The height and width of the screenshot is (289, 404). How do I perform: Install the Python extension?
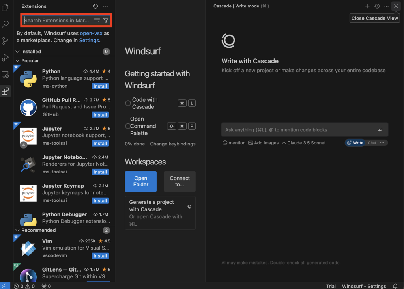click(100, 86)
